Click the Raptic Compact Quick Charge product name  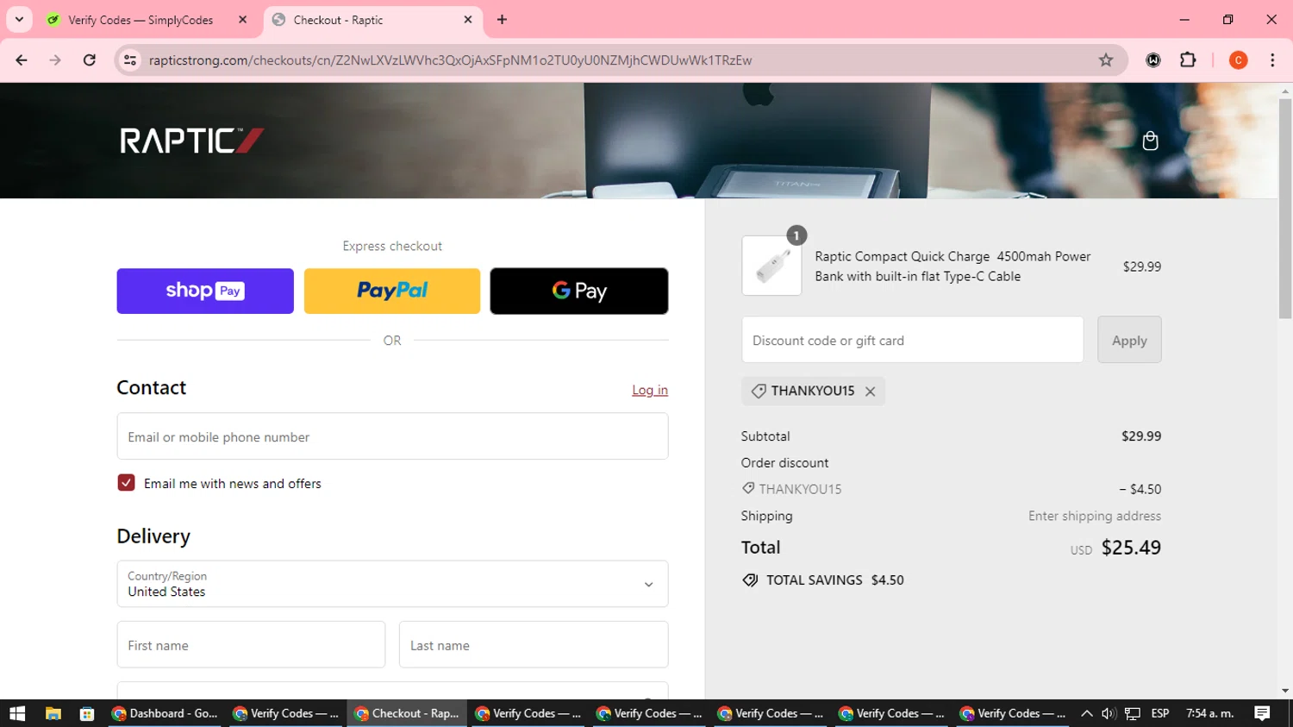(x=953, y=266)
